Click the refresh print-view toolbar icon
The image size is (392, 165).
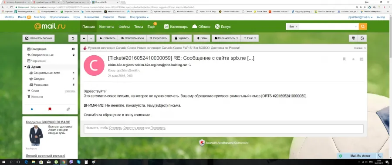[362, 38]
